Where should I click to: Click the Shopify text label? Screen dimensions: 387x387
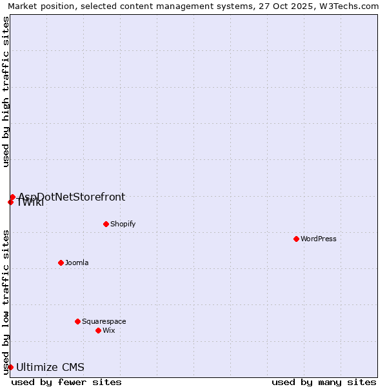pos(123,224)
